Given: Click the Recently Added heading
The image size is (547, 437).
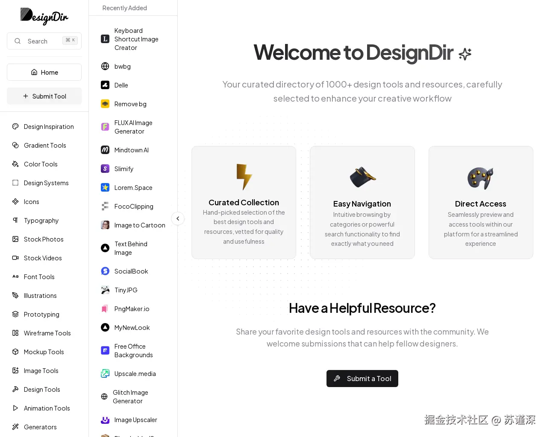Looking at the screenshot, I should point(124,8).
